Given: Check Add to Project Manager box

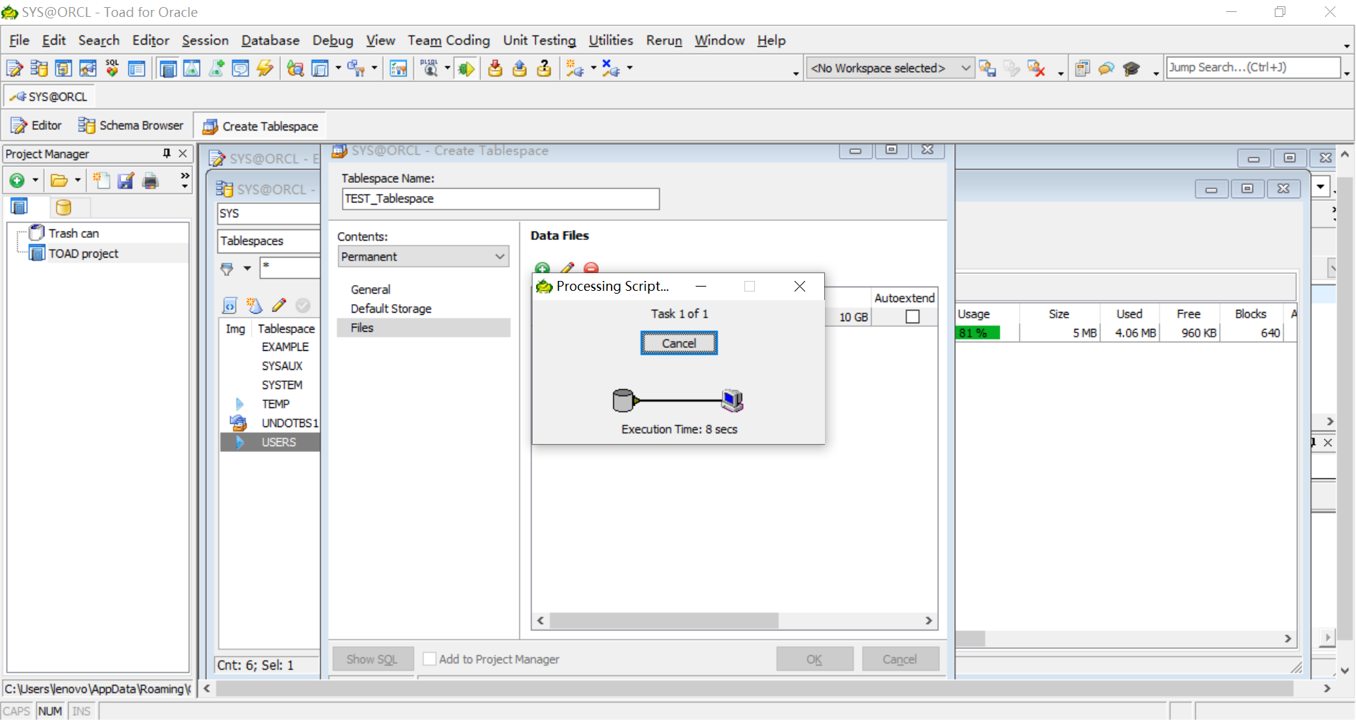Looking at the screenshot, I should [x=429, y=659].
